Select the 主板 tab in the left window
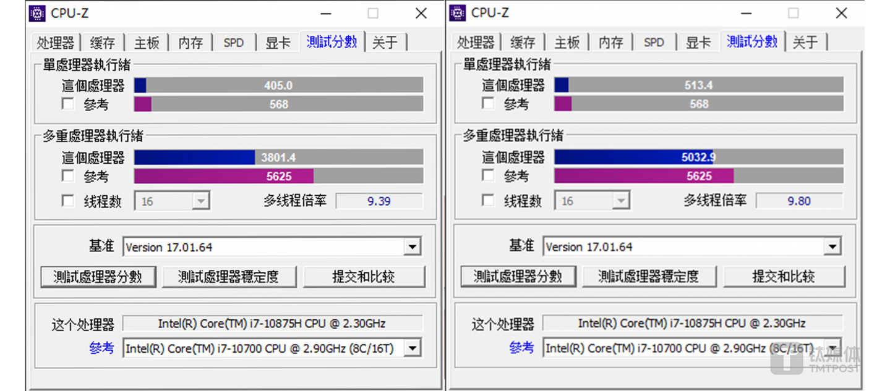This screenshot has height=391, width=890. pos(146,42)
